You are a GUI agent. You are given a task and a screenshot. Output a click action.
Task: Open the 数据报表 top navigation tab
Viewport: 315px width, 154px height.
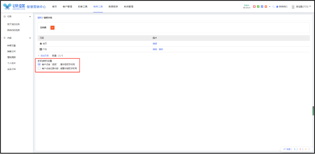point(113,6)
